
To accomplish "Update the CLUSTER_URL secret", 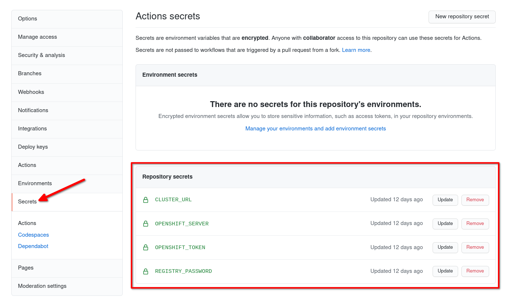I will point(445,200).
